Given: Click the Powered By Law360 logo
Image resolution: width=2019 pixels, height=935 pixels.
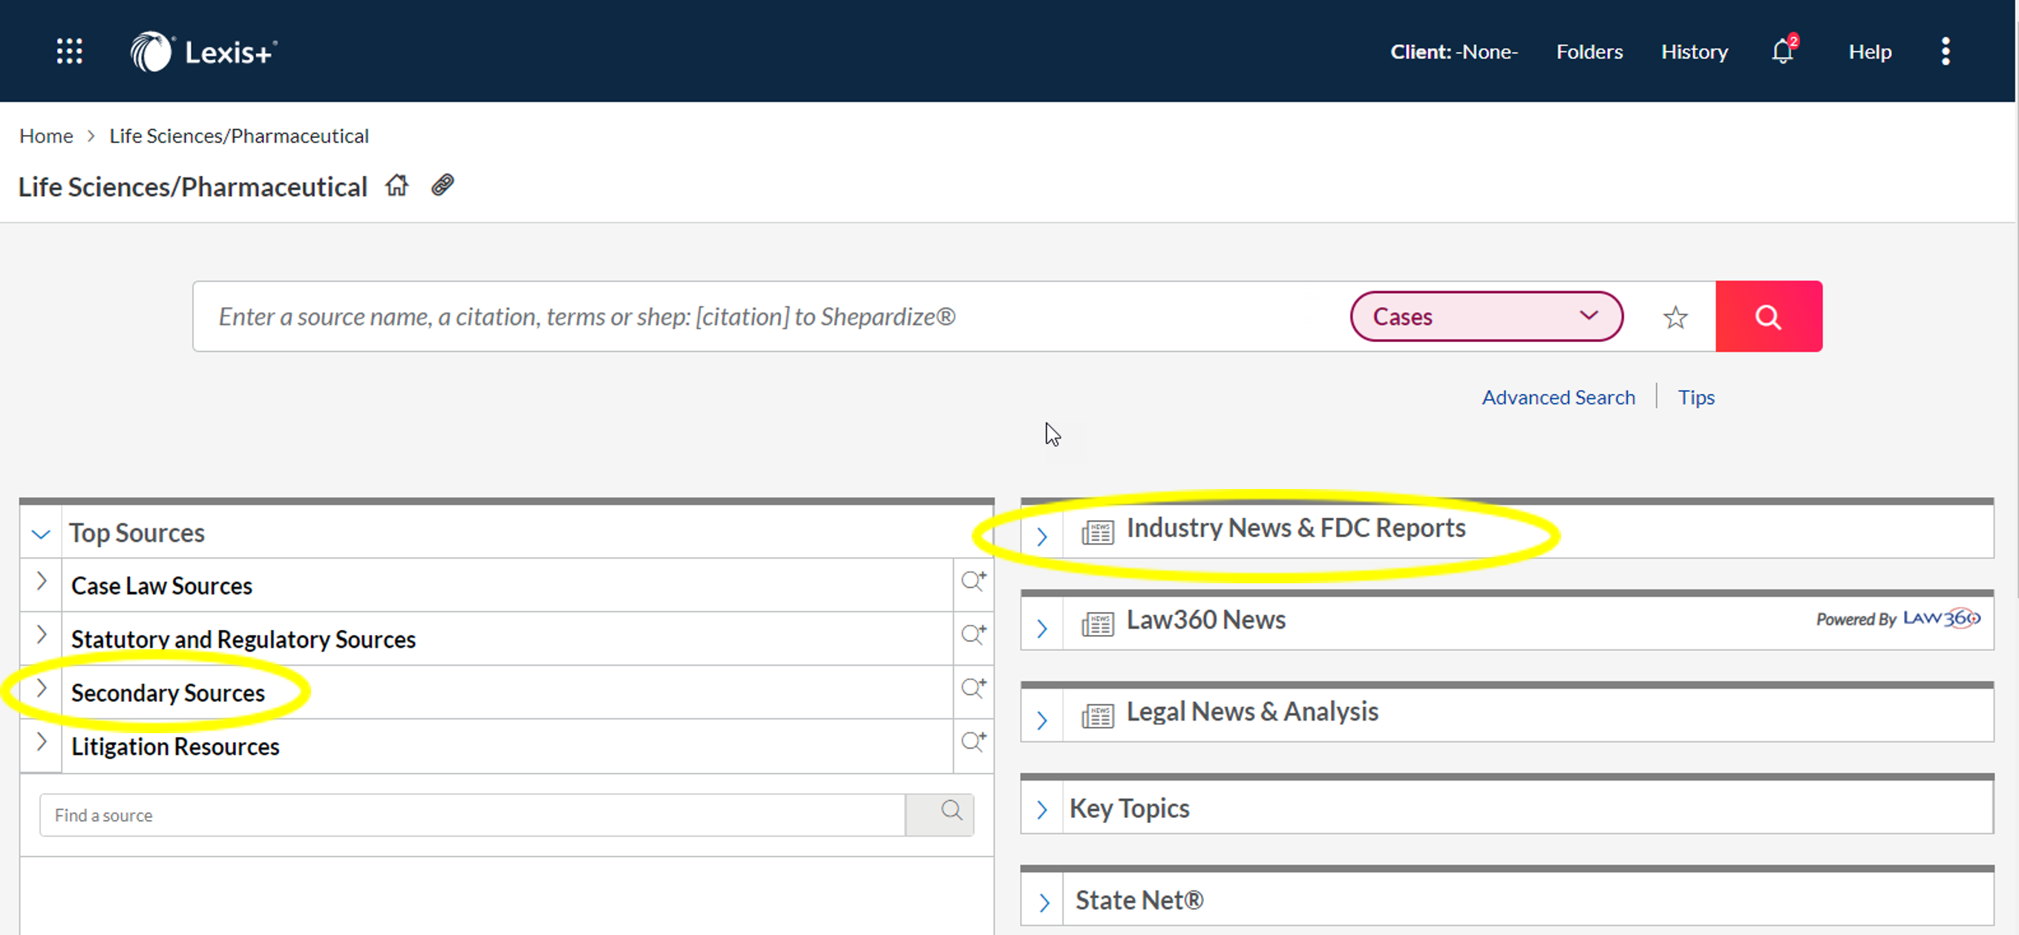Looking at the screenshot, I should 1898,619.
